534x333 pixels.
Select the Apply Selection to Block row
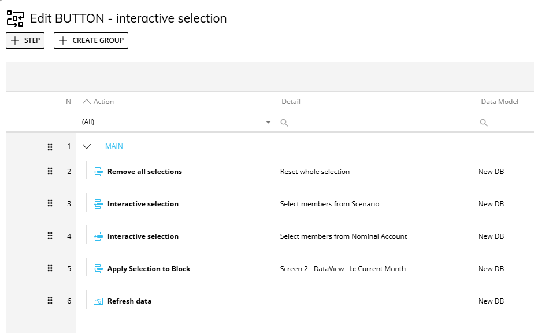(x=149, y=269)
